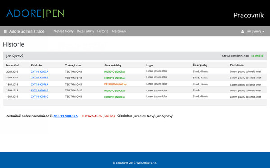Click the user profile icon

click(243, 31)
